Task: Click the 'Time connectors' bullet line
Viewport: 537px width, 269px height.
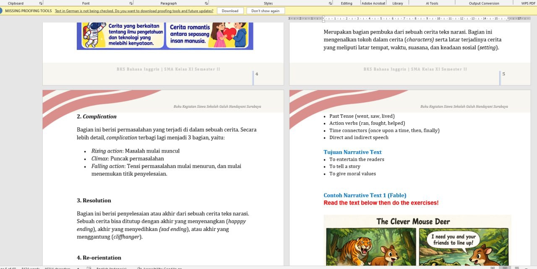Action: pos(384,130)
